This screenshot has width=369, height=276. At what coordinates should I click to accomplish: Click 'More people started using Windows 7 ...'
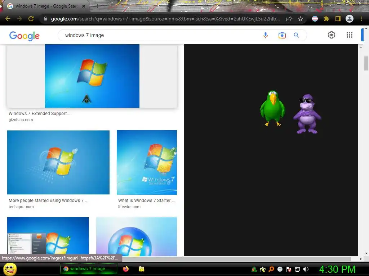[49, 201]
